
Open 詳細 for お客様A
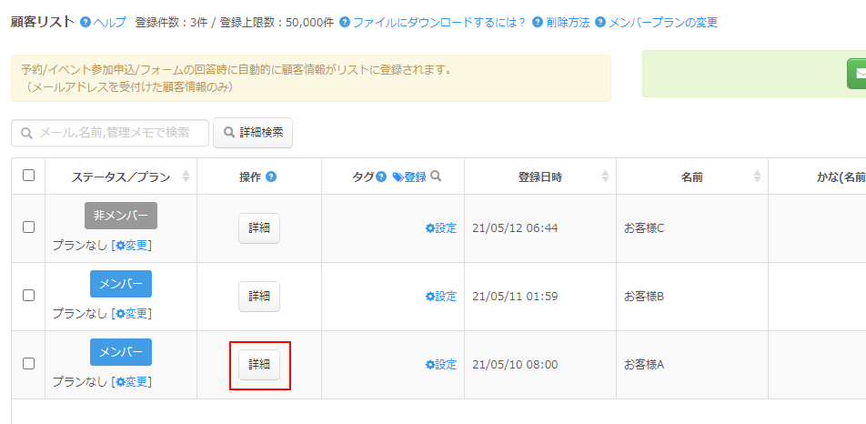[259, 364]
